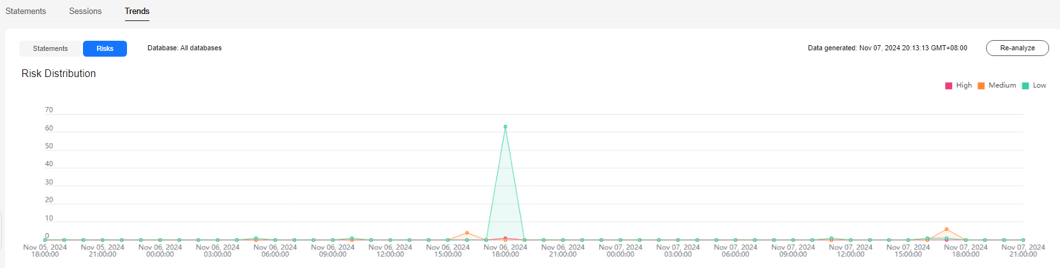Screen dimensions: 1060x268
Task: Open the Sessions tab
Action: pyautogui.click(x=86, y=11)
